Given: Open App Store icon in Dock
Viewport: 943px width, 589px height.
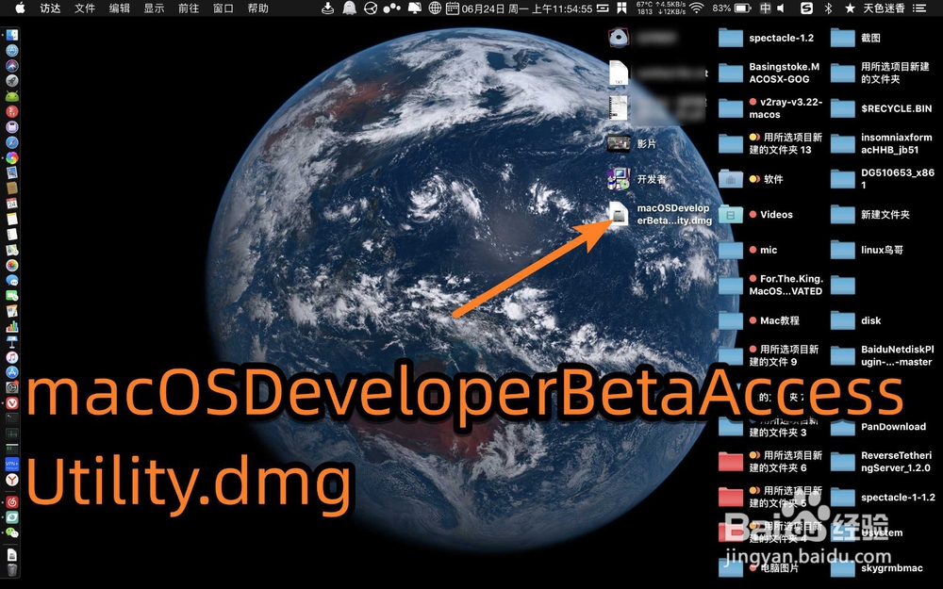Looking at the screenshot, I should tap(11, 372).
